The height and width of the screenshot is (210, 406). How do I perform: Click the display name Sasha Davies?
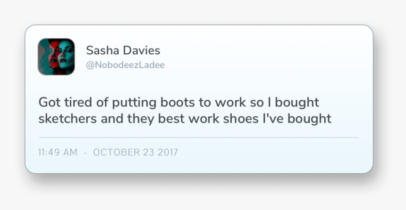pyautogui.click(x=123, y=50)
